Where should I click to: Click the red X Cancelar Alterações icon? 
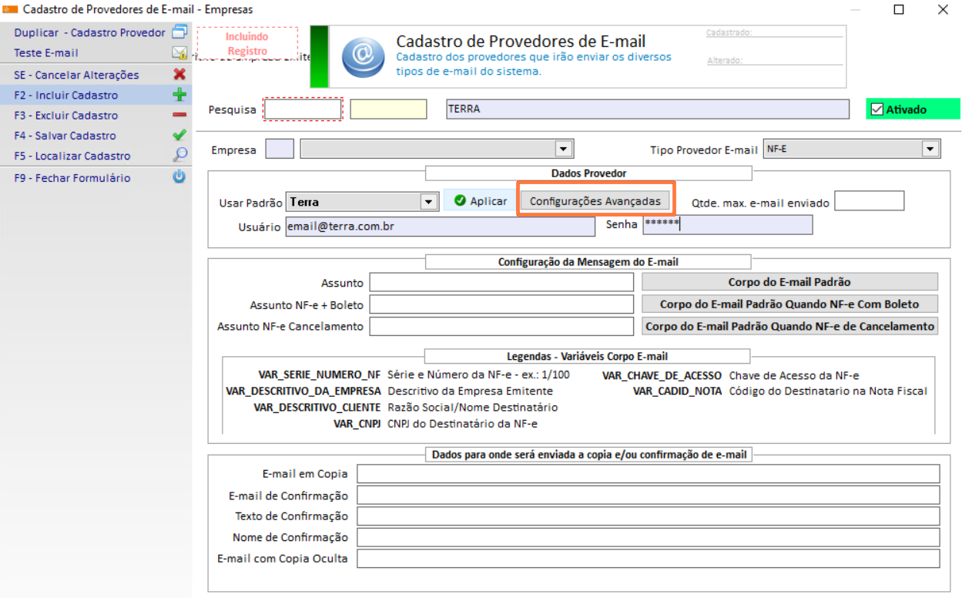[x=179, y=75]
